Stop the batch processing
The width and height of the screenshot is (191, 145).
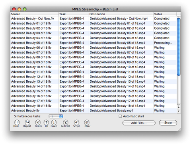(168, 123)
